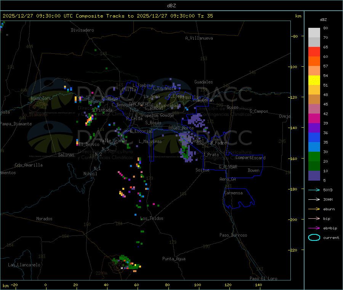This screenshot has width=343, height=290.
Task: Click the 'Punta_Agua' map label
Action: pyautogui.click(x=174, y=259)
